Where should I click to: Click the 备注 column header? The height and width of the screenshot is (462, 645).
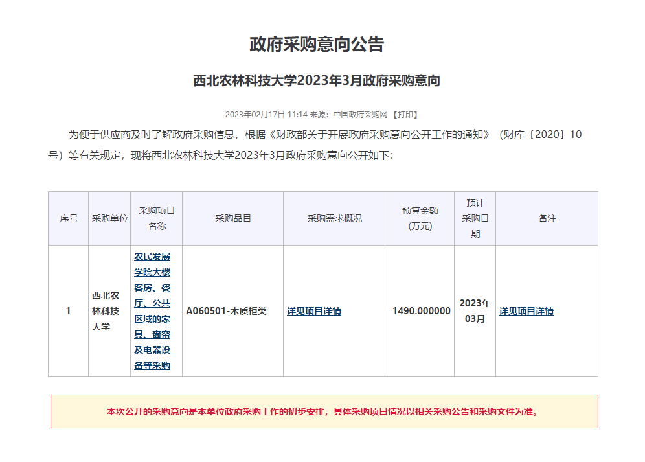coord(547,218)
